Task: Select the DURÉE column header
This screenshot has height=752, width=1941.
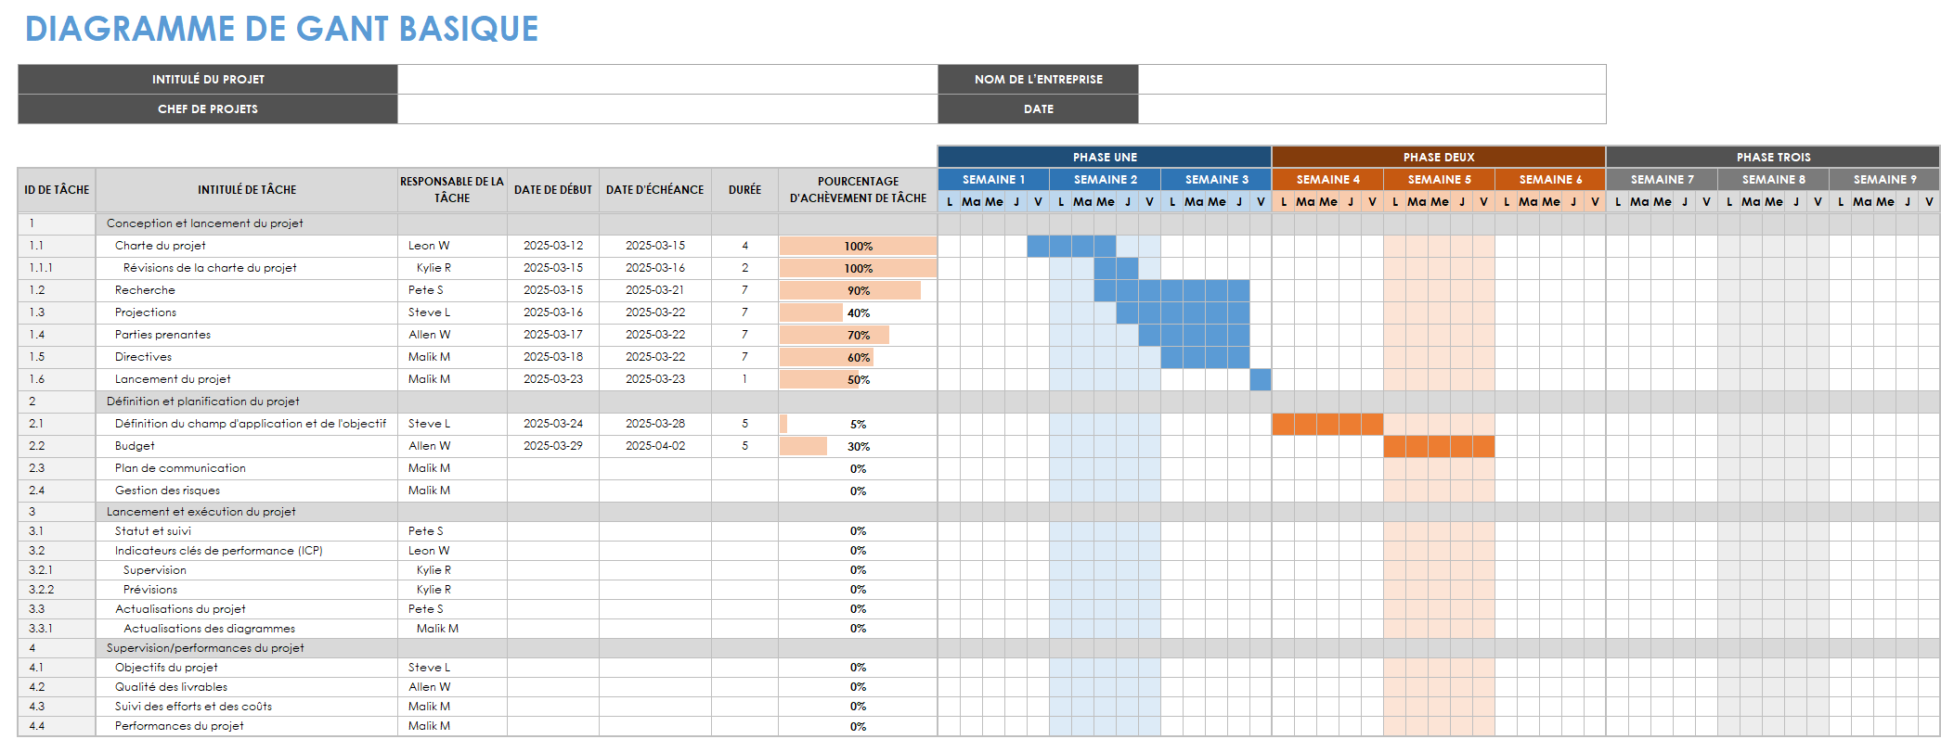Action: pos(744,190)
